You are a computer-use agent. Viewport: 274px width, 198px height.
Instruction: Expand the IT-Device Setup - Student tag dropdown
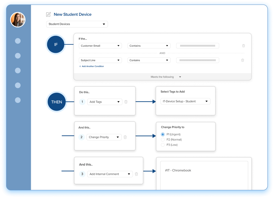(x=185, y=101)
